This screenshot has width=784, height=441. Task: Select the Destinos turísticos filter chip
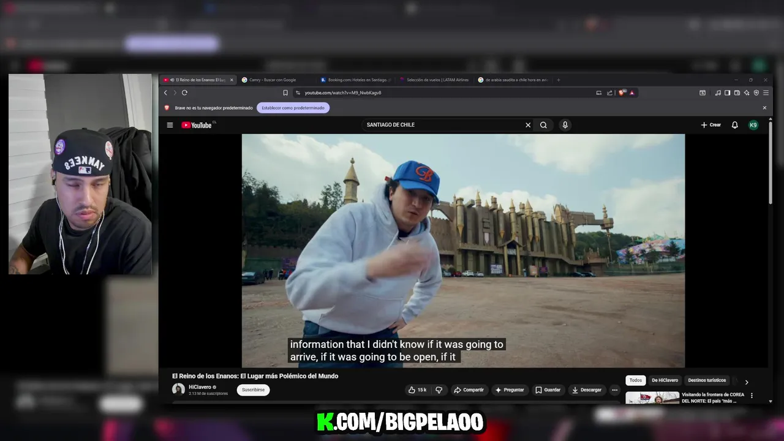point(707,380)
